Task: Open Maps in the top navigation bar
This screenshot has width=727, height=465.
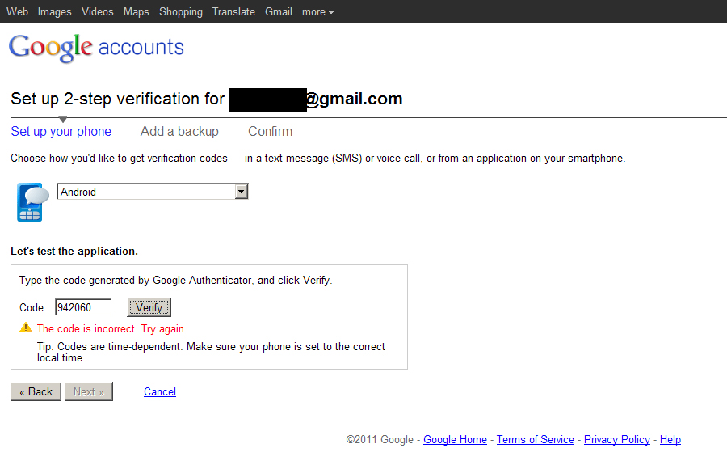Action: point(137,11)
